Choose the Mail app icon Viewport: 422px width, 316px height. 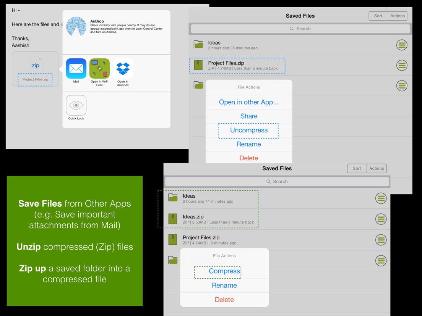pos(76,69)
